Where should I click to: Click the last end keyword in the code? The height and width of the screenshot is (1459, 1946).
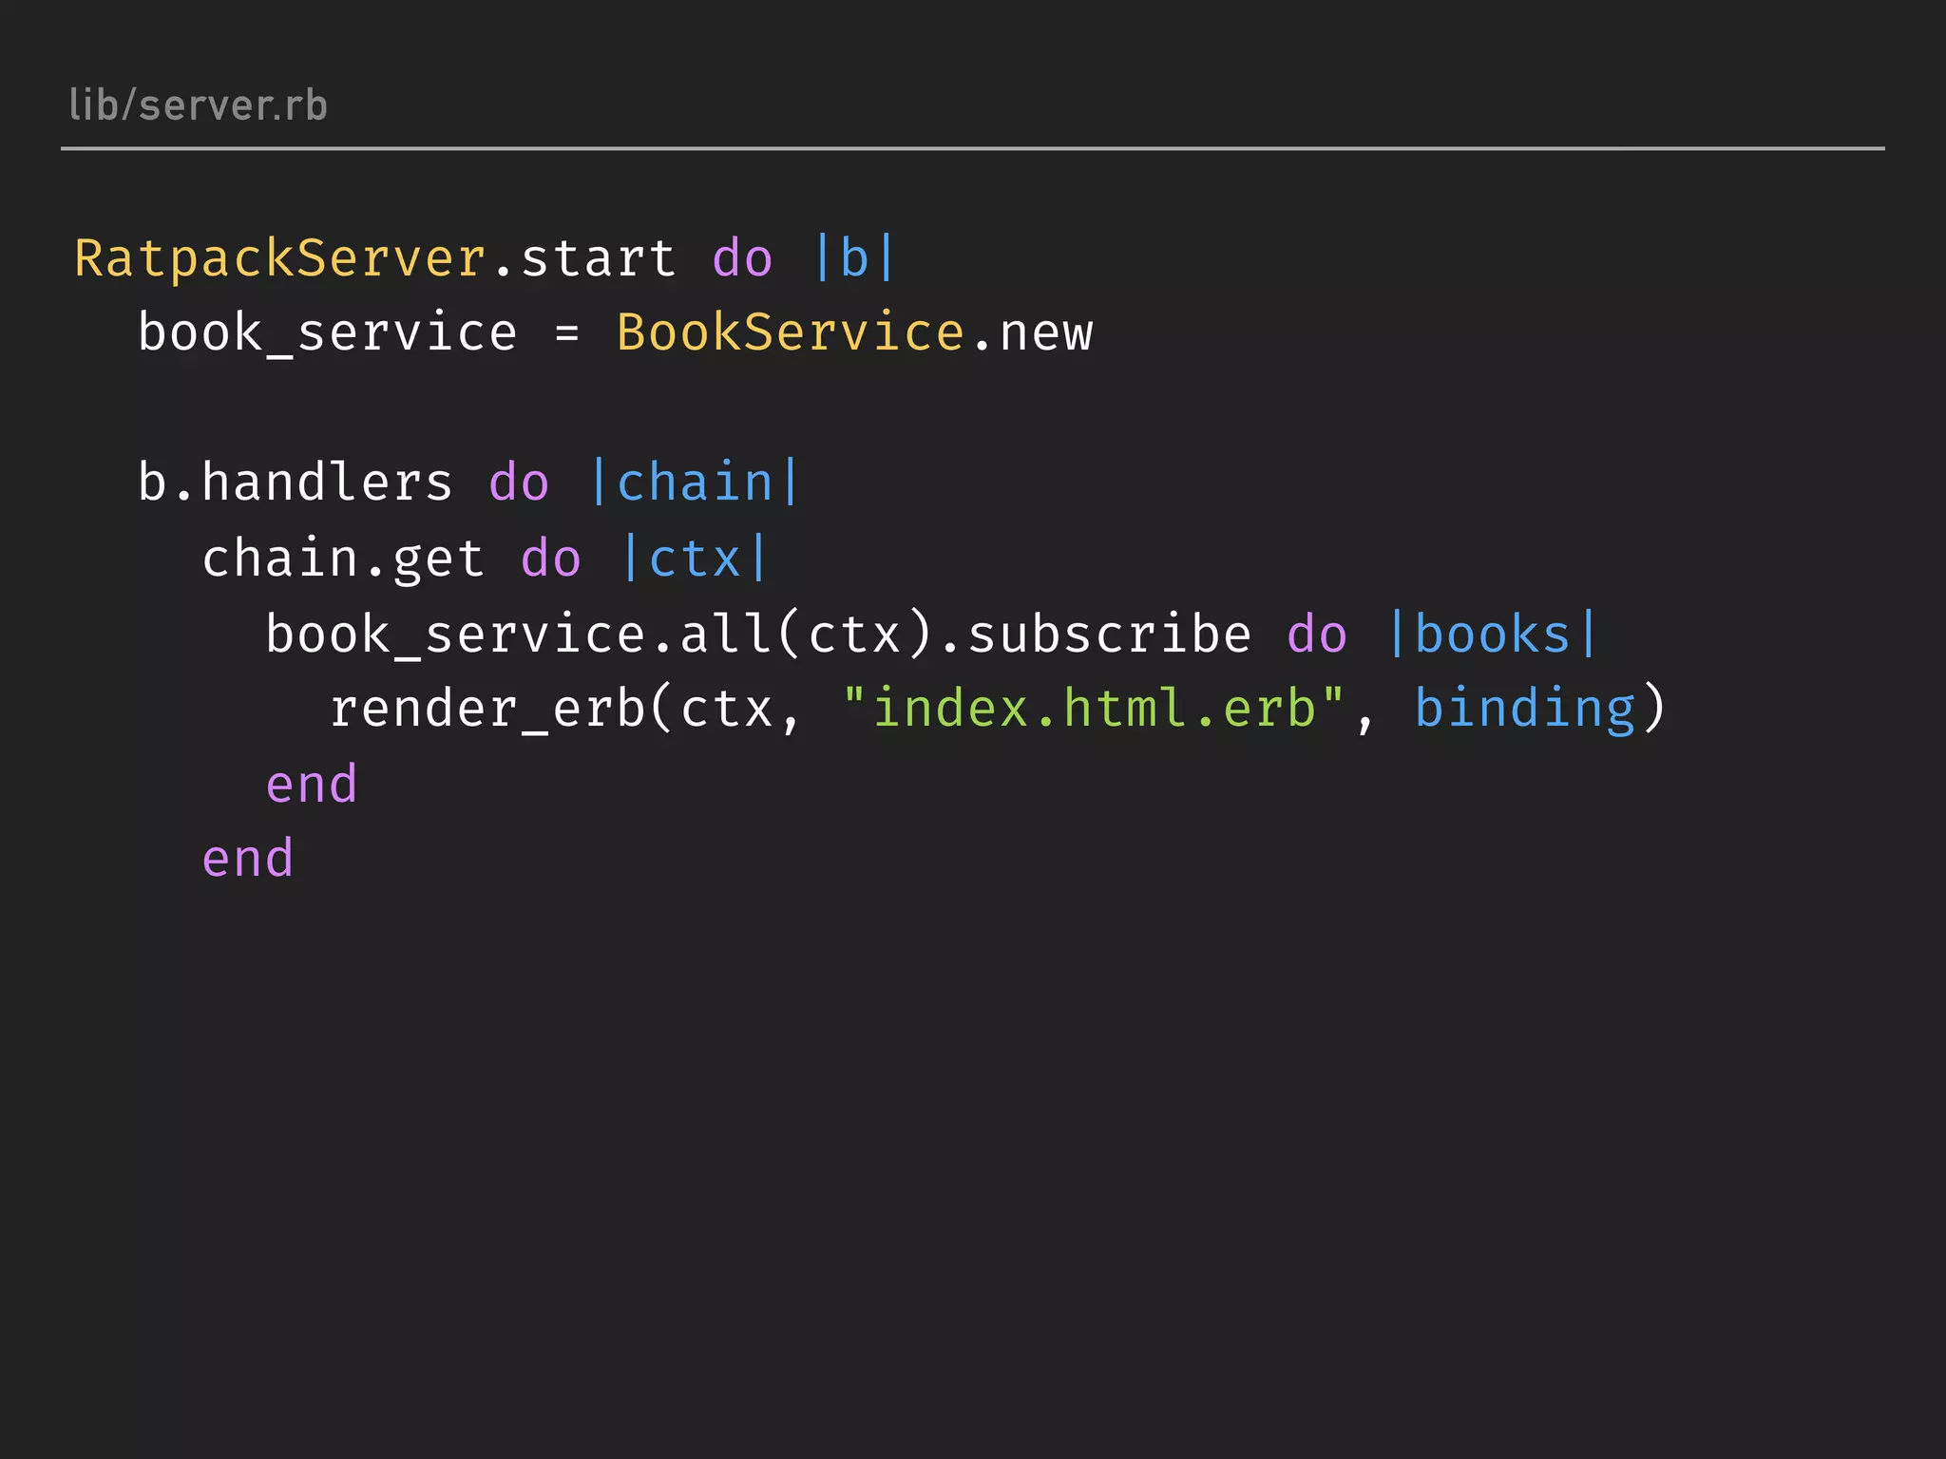tap(248, 859)
